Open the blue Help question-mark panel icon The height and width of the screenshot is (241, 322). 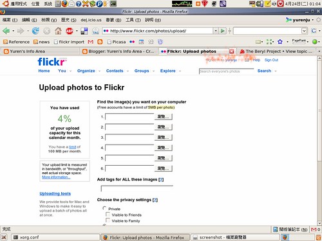pos(79,4)
